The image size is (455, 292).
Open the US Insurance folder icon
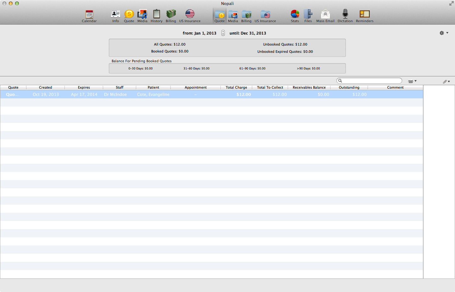point(265,16)
